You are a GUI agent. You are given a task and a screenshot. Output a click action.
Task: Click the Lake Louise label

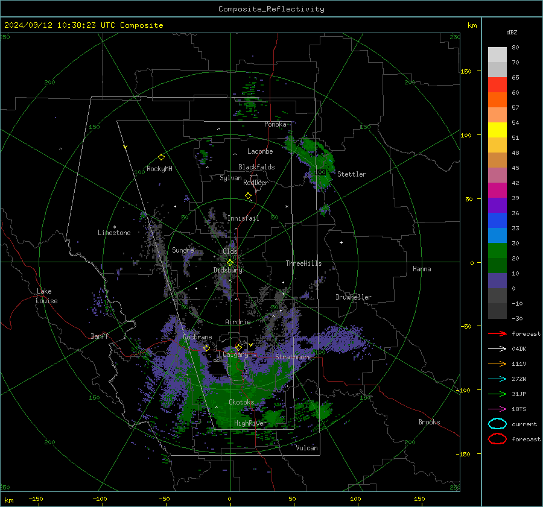coord(46,296)
